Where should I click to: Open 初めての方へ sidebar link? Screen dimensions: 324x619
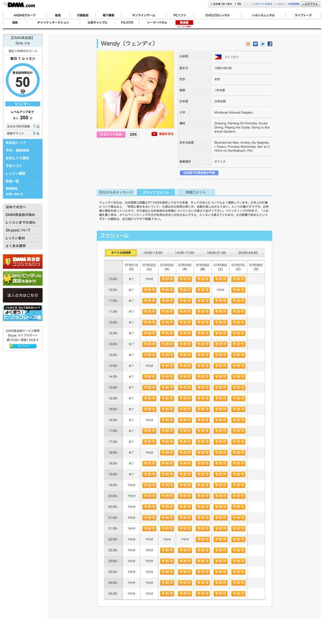click(x=23, y=207)
